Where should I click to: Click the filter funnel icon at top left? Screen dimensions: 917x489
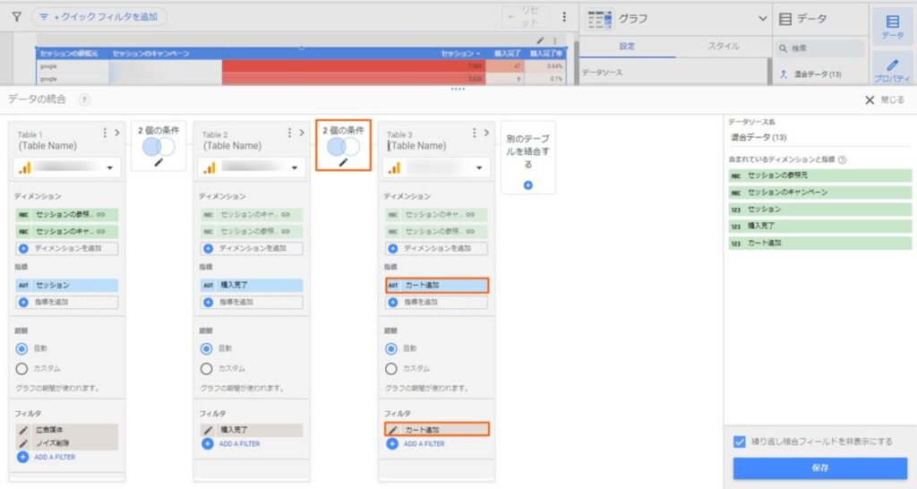click(x=16, y=16)
